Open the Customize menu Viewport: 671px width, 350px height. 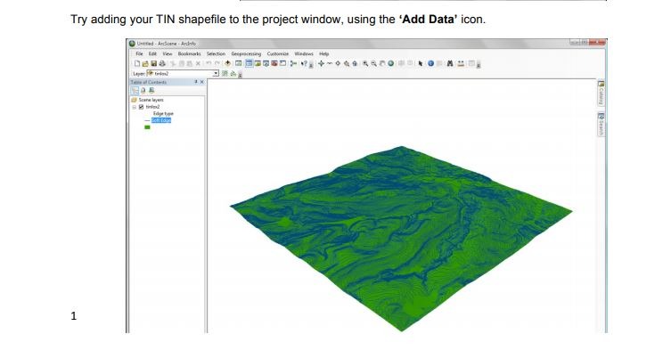278,54
